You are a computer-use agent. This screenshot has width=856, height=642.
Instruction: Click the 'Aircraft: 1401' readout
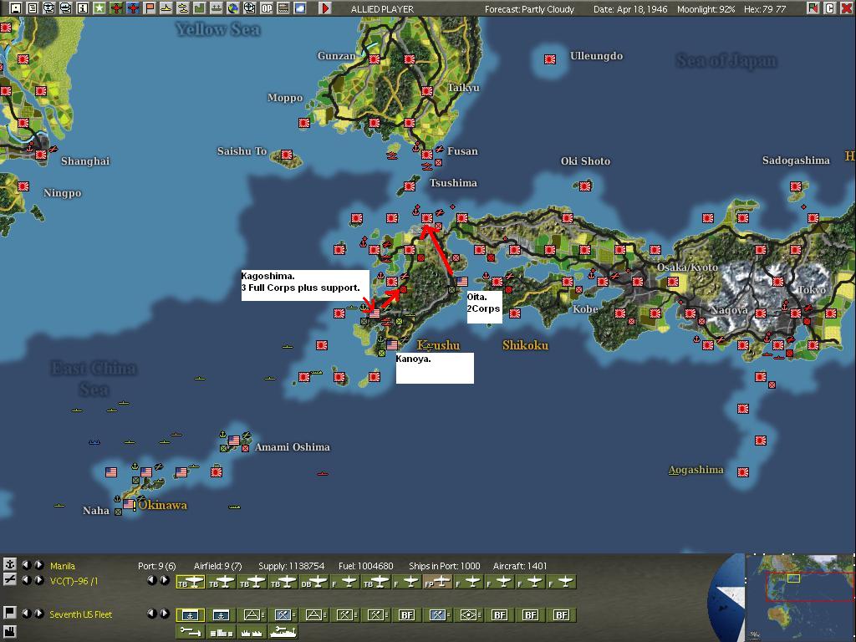pos(520,566)
